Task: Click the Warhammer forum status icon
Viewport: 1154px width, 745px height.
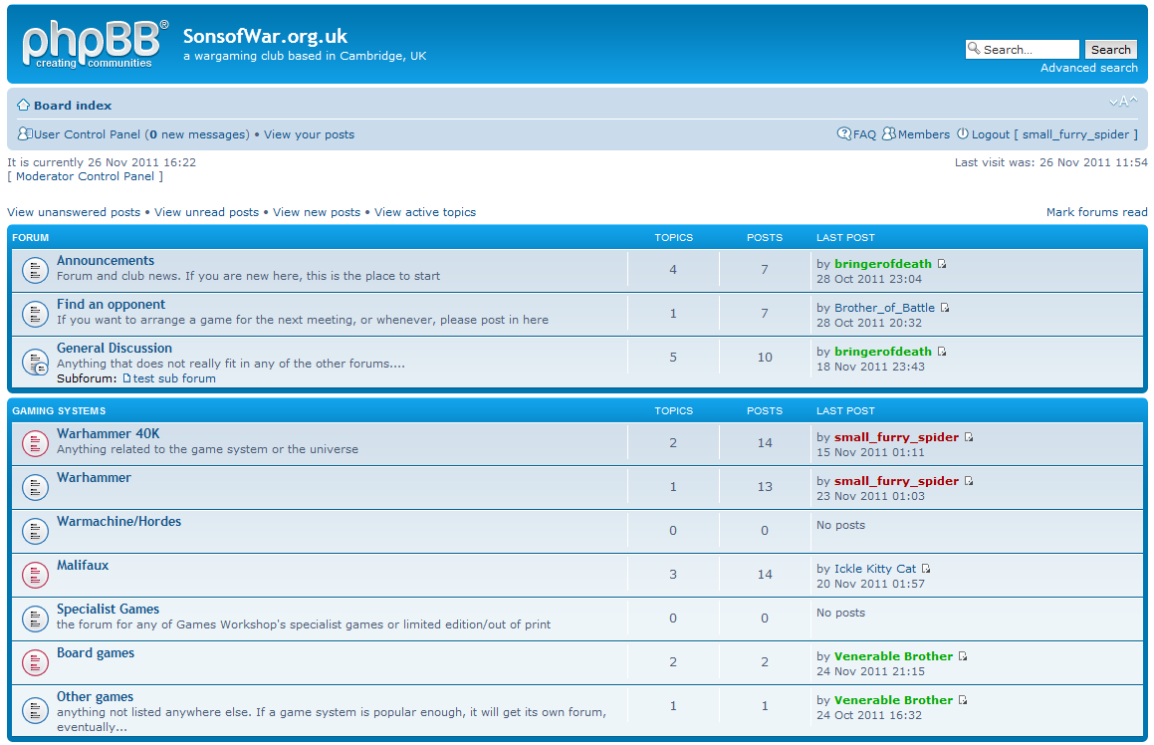Action: 35,487
